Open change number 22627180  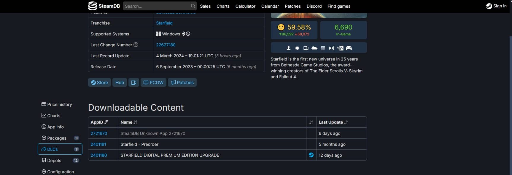point(166,45)
